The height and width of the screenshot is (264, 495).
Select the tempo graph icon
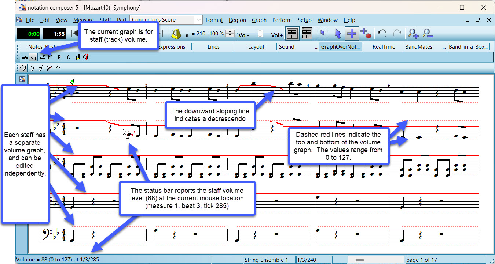tap(24, 57)
